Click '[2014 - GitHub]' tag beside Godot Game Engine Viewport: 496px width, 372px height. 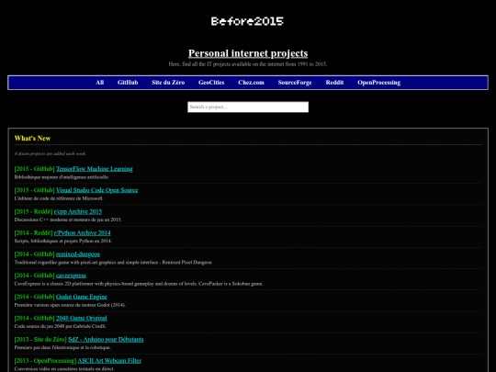pos(35,297)
